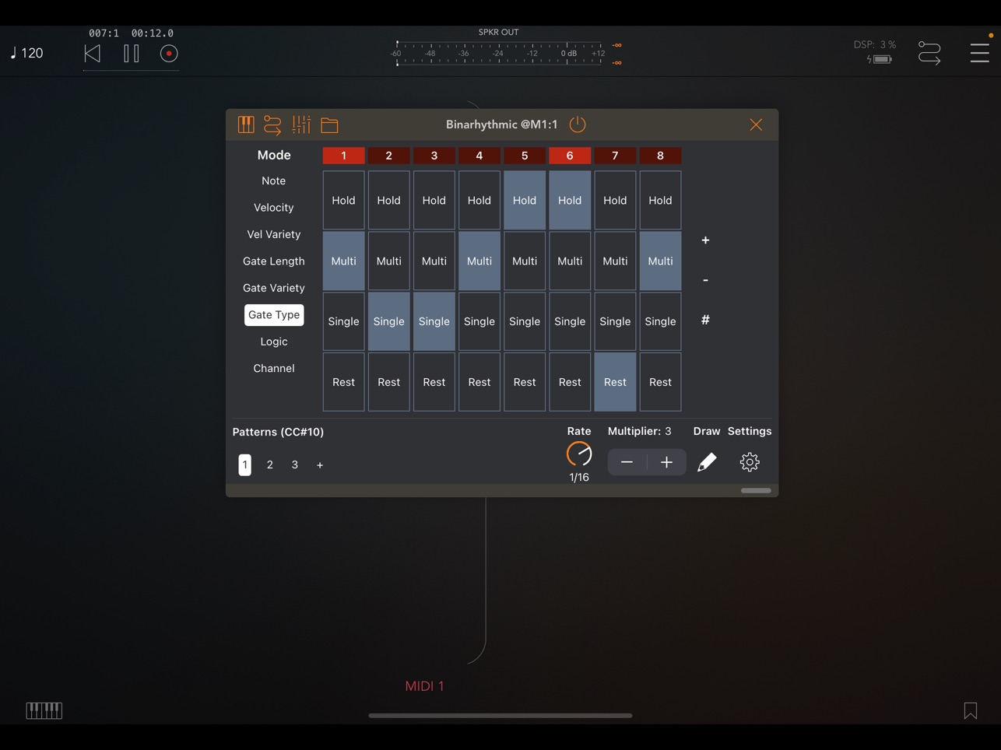Image resolution: width=1001 pixels, height=750 pixels.
Task: Toggle the Binarhythmic power icon
Action: (x=578, y=124)
